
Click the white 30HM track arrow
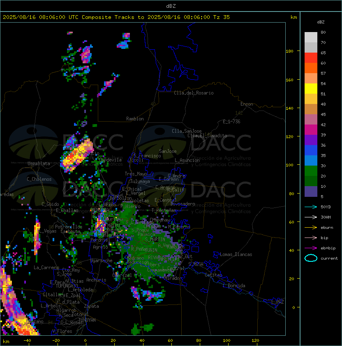click(311, 217)
